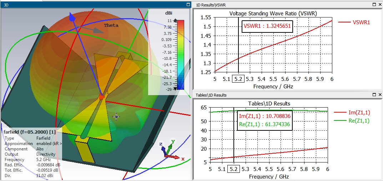The width and height of the screenshot is (383, 181).
Task: Click the Re(Z1,1) : 61.374336 readout
Action: point(265,124)
